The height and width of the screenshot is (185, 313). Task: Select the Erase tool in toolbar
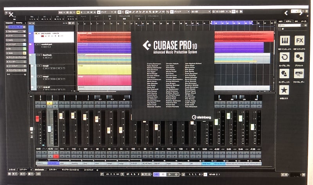pos(137,12)
